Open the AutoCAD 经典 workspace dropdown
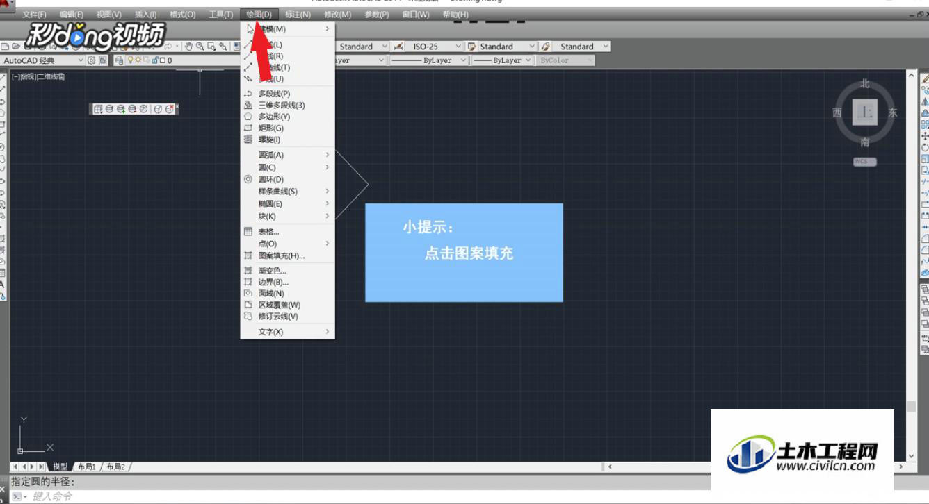 tap(43, 60)
